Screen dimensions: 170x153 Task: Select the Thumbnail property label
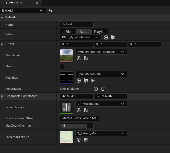(12, 55)
